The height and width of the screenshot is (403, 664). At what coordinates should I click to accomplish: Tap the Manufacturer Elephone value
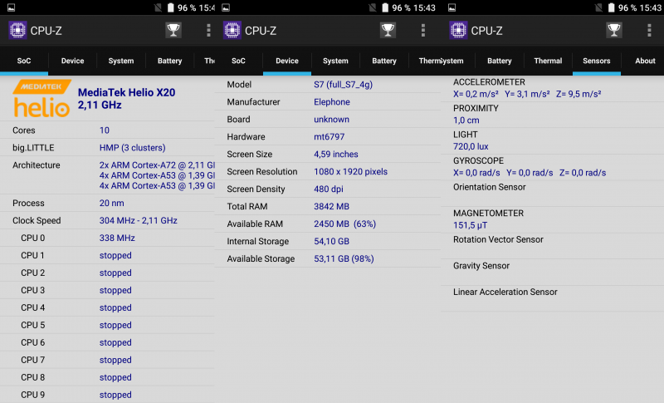(x=331, y=102)
